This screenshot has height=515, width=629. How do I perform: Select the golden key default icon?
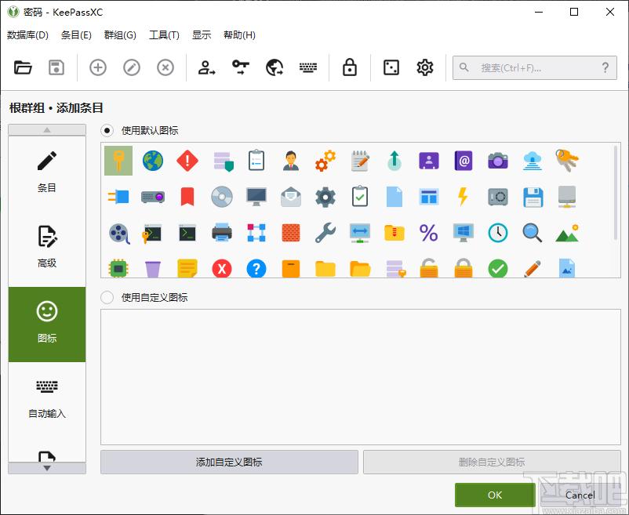pos(118,161)
